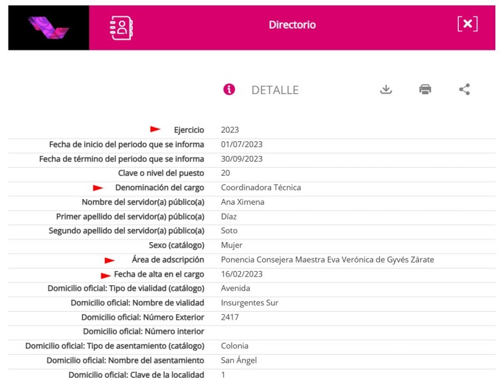Share this directory record
This screenshot has height=378, width=502.
464,90
